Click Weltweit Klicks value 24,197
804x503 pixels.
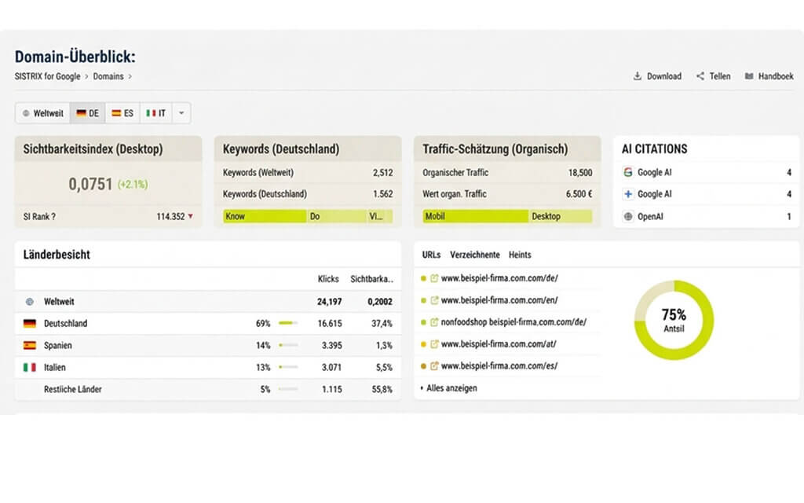[x=329, y=302]
